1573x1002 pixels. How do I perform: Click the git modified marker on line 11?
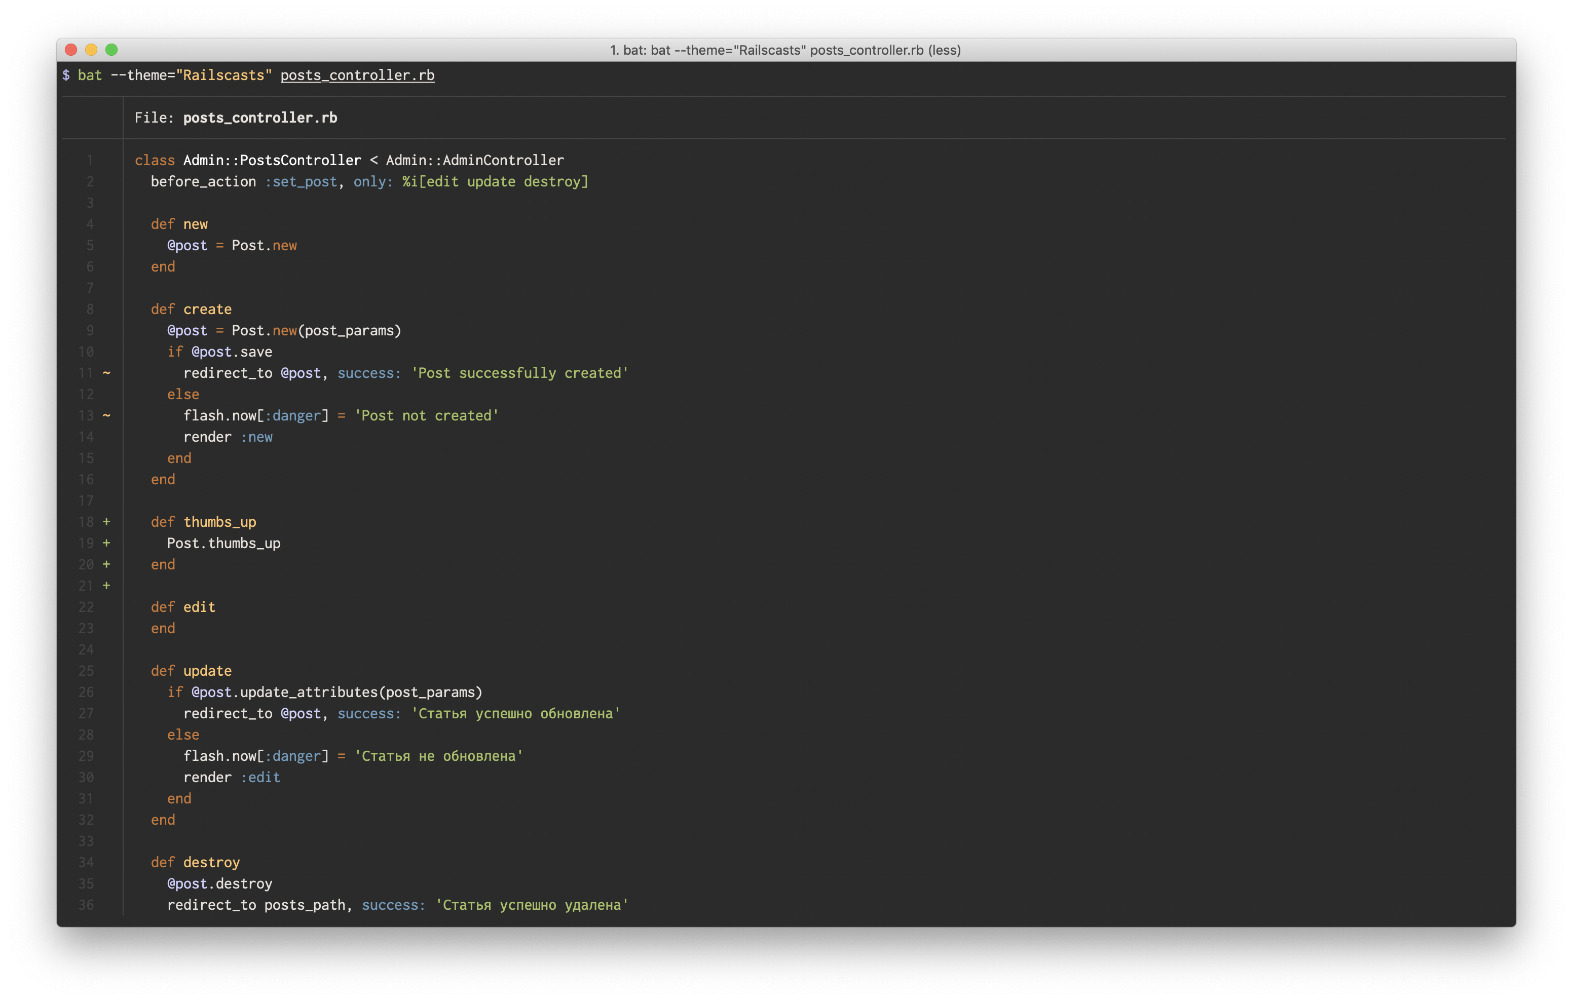(x=106, y=373)
